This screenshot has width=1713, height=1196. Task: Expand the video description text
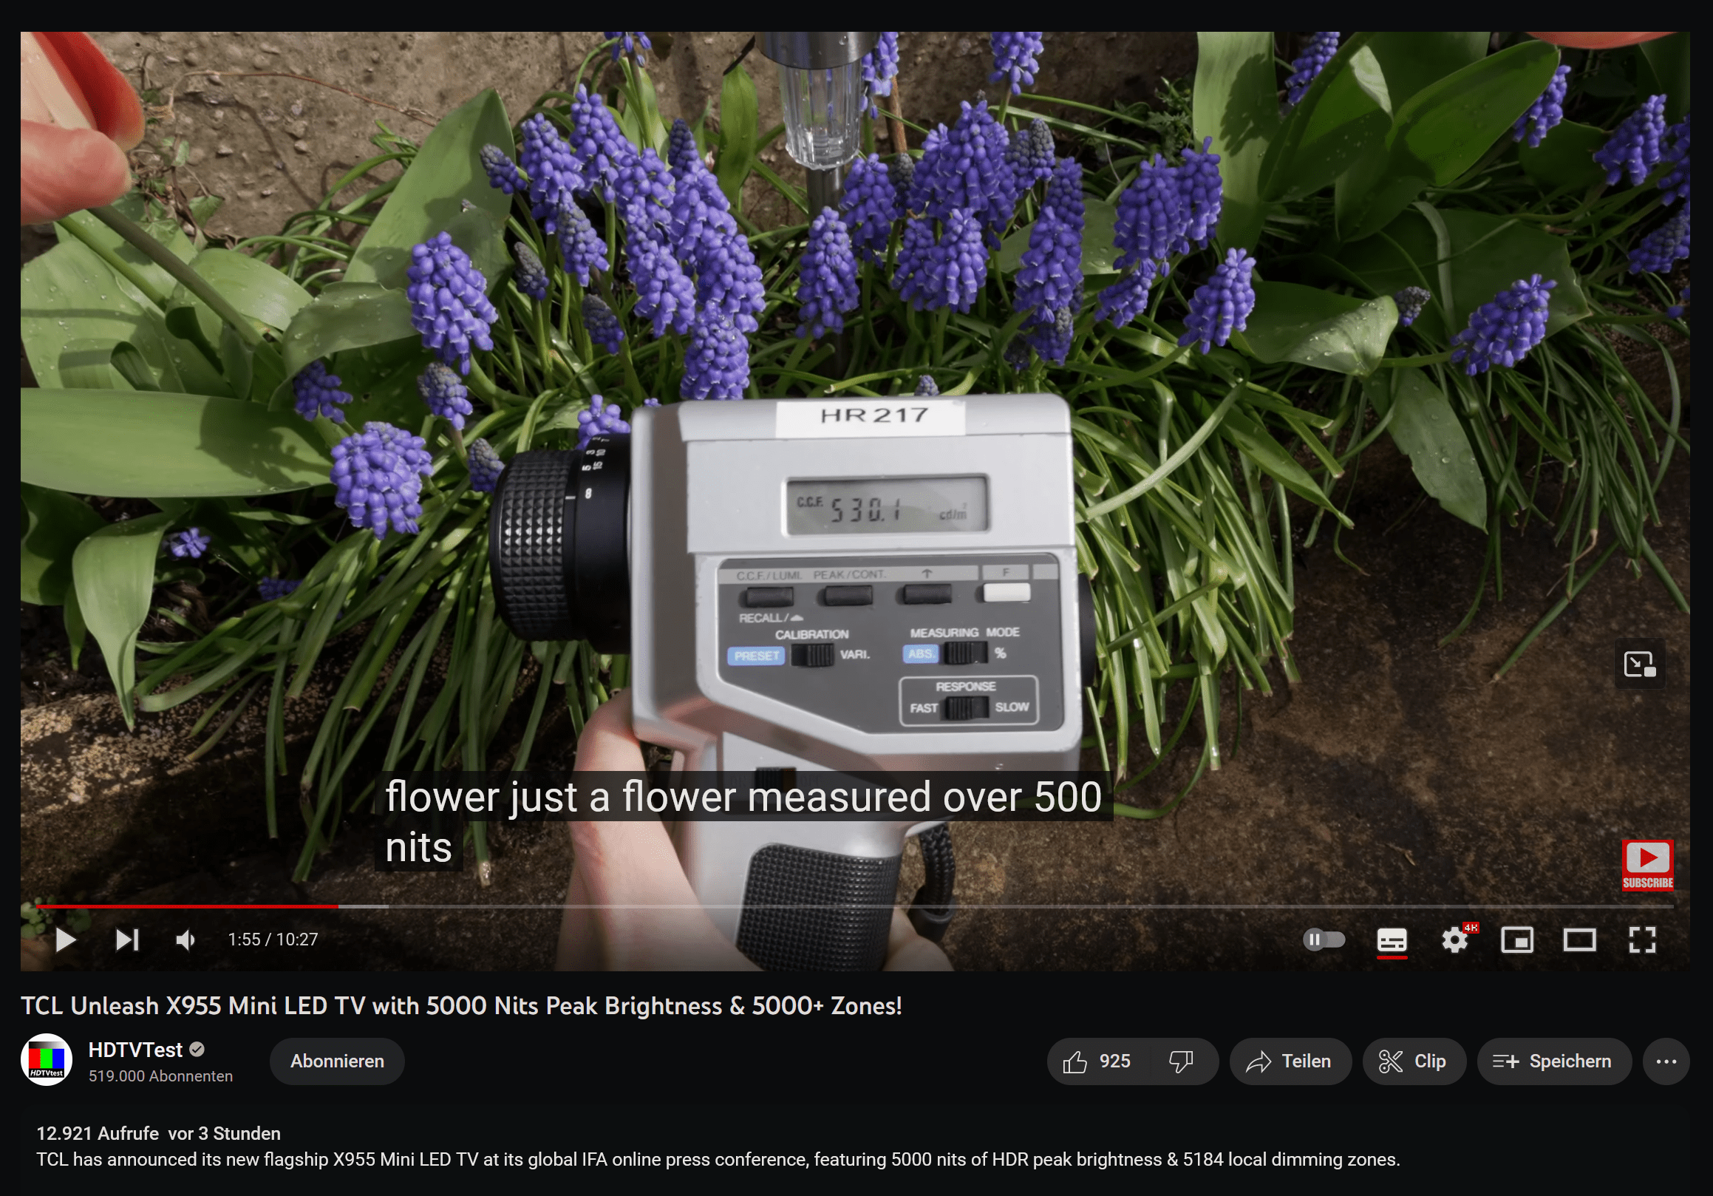coord(718,1160)
